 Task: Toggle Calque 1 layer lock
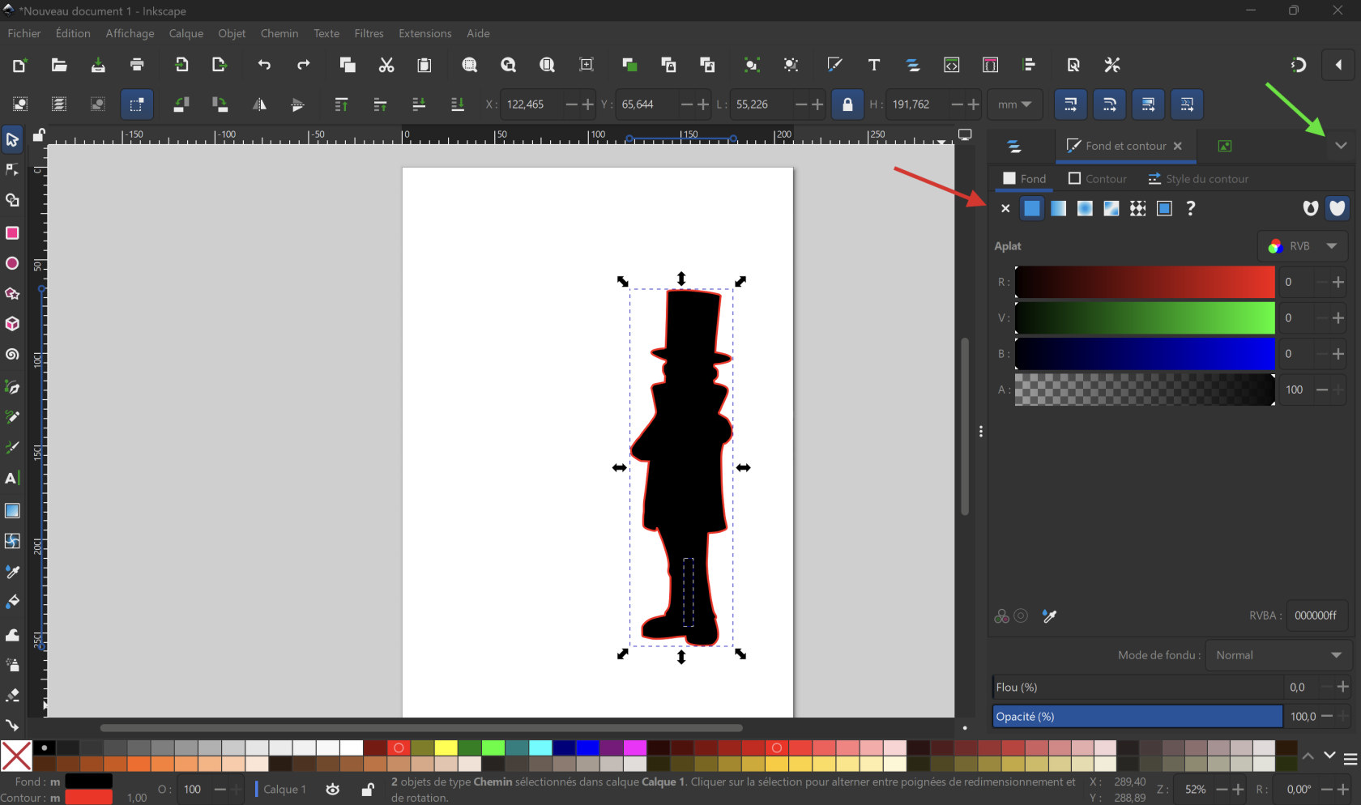point(368,790)
